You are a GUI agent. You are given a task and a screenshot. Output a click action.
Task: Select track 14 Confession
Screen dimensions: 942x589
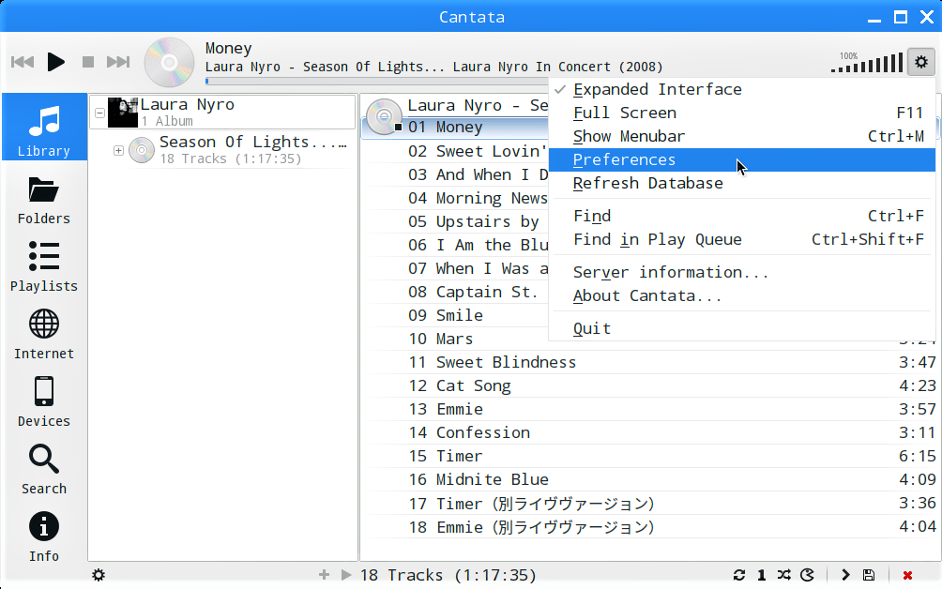[650, 432]
